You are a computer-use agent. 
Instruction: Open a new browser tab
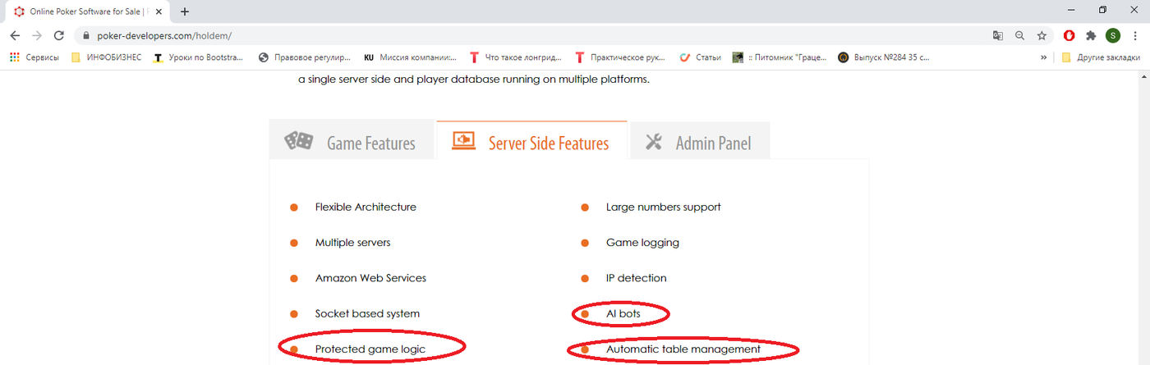185,11
